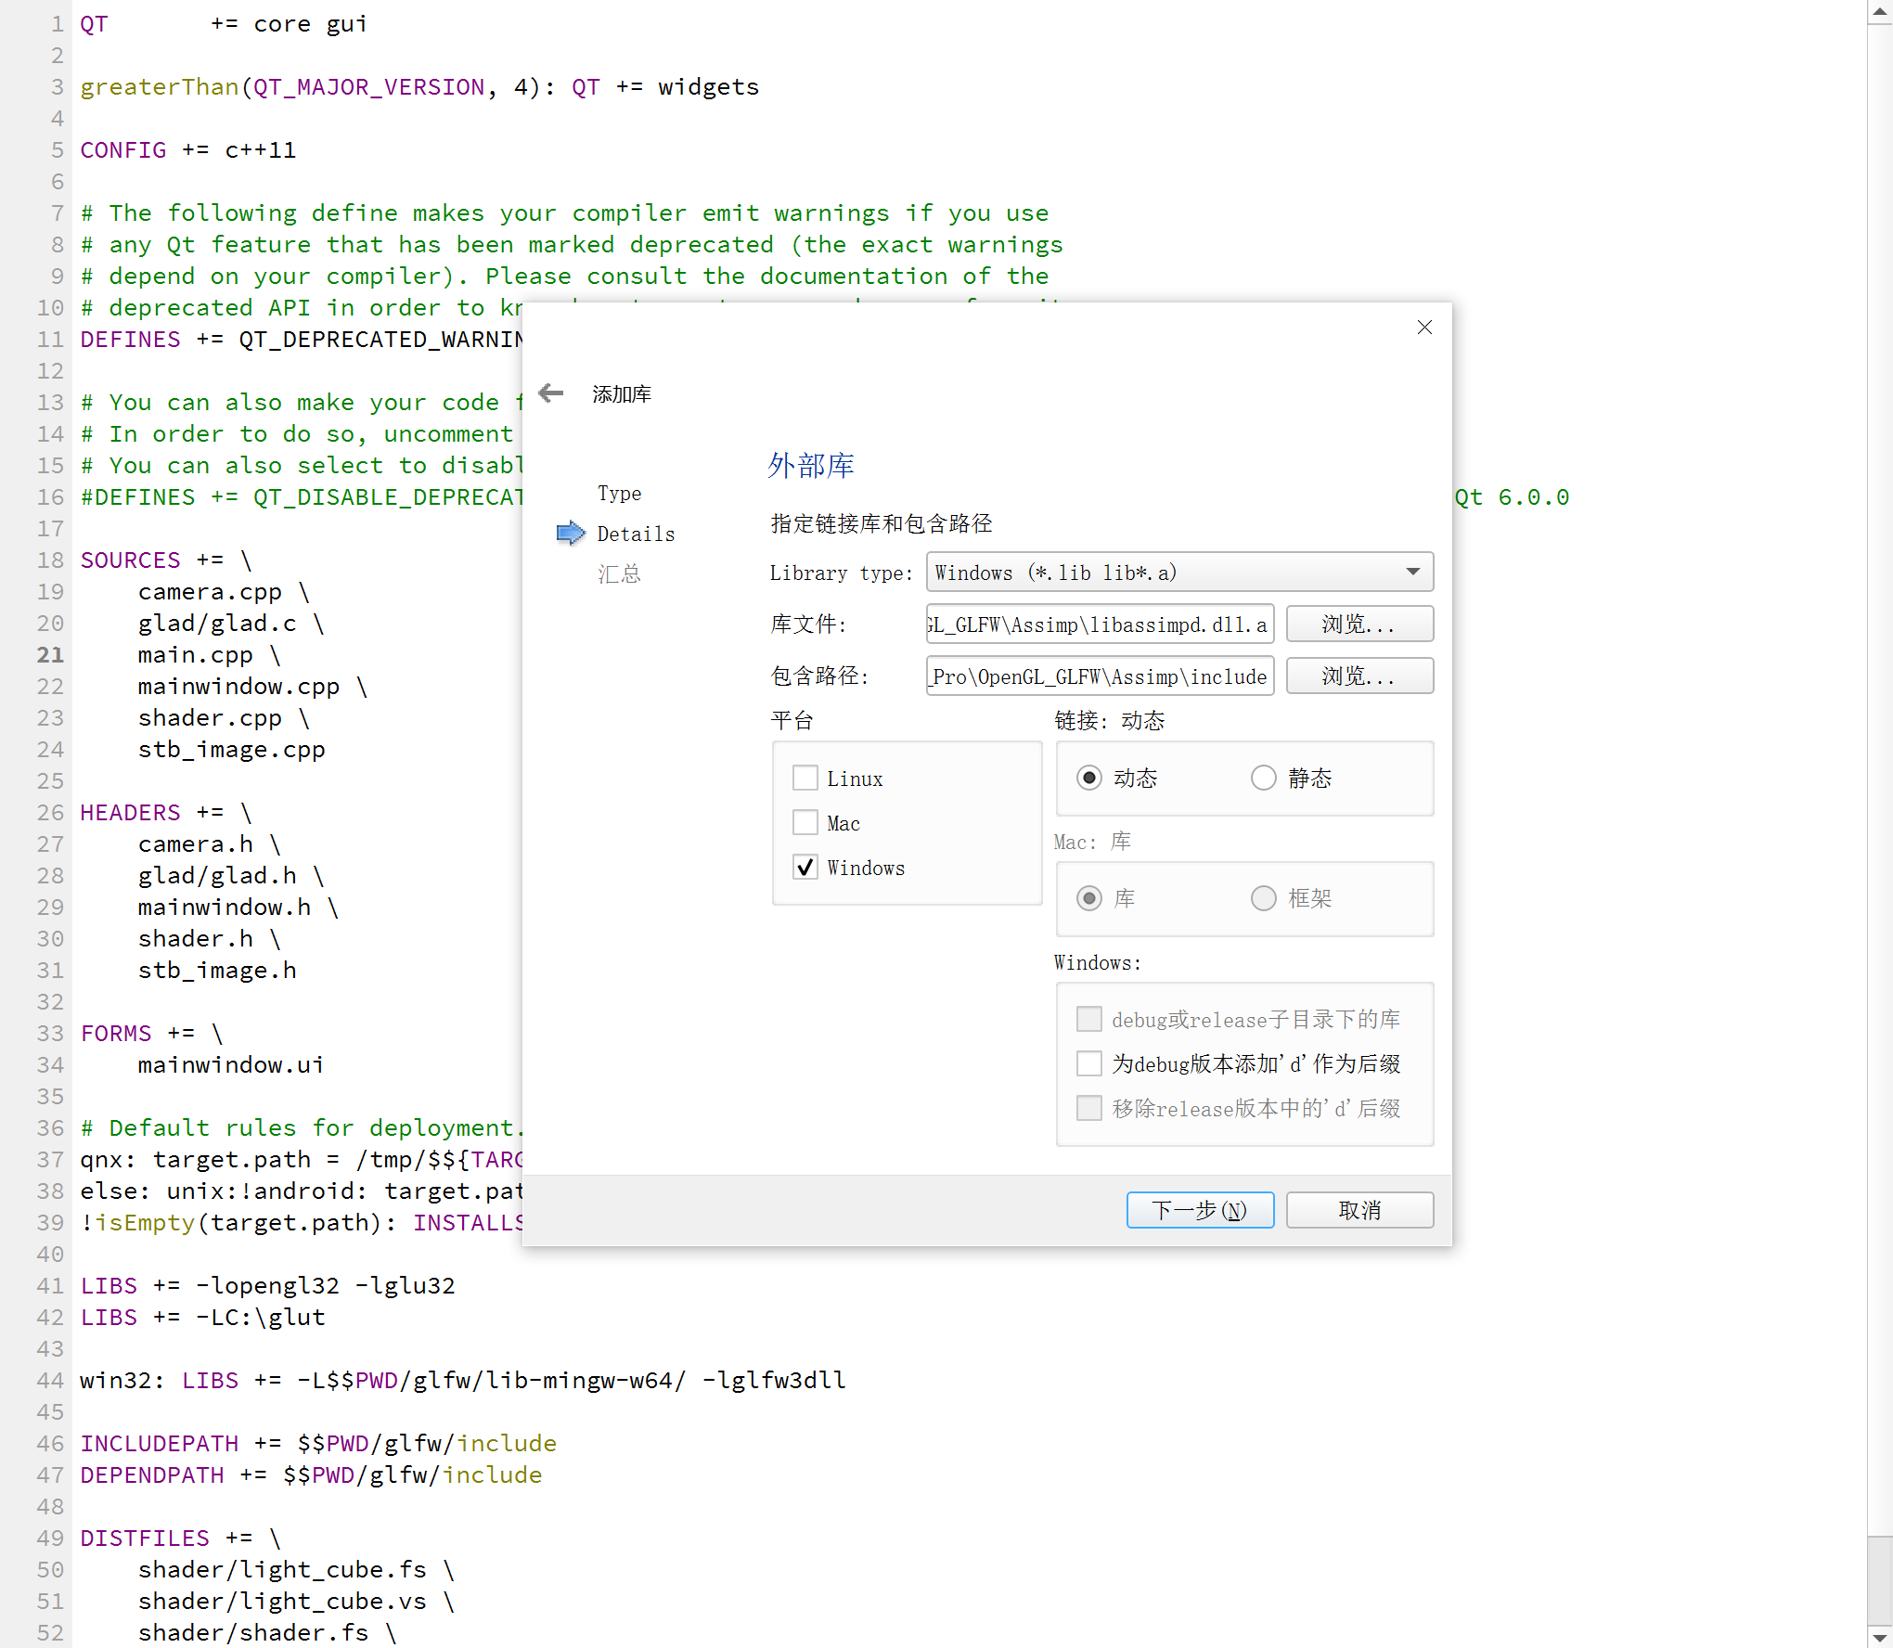The width and height of the screenshot is (1893, 1648).
Task: Click 'shader/shader.fs' in DISTFILES
Action: click(x=253, y=1632)
